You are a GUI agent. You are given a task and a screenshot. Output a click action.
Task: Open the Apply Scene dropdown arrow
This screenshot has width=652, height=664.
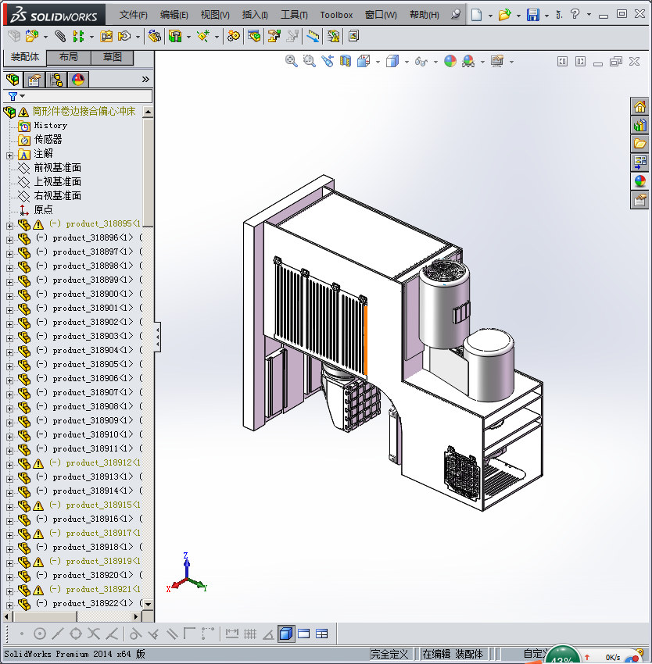pos(482,62)
